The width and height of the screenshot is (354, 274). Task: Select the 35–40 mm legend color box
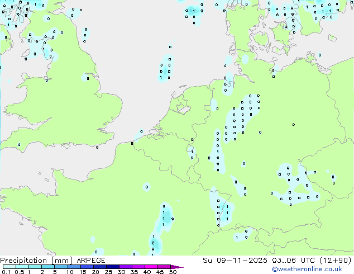(138, 267)
